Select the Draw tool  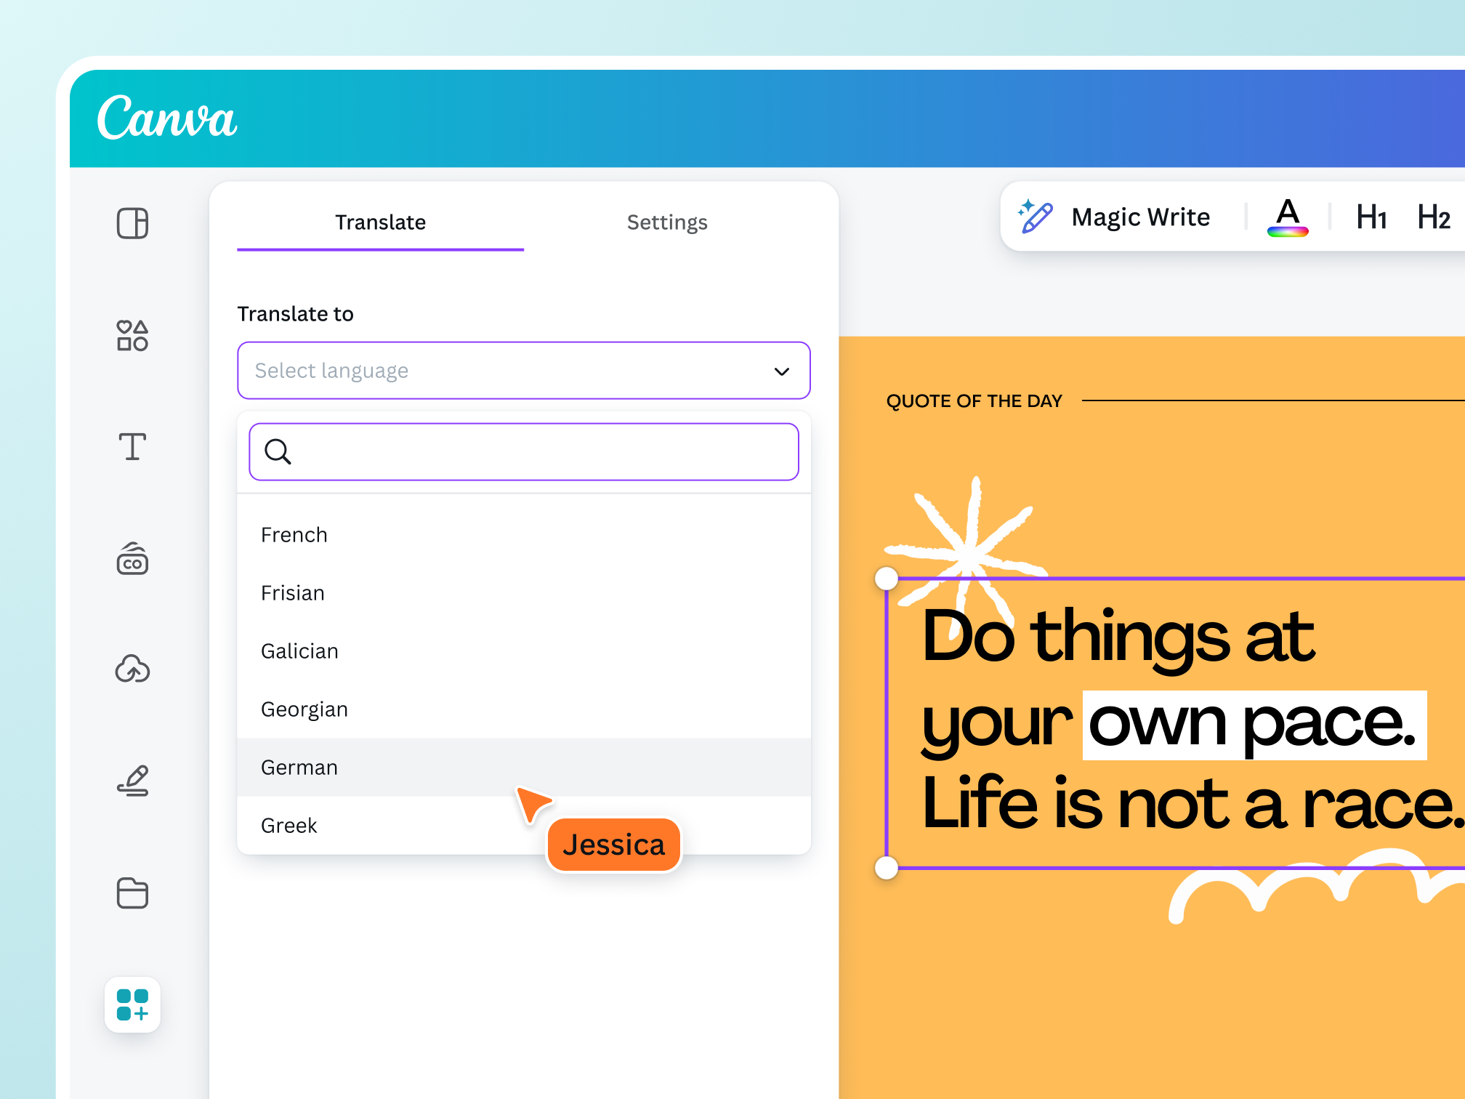(x=132, y=781)
